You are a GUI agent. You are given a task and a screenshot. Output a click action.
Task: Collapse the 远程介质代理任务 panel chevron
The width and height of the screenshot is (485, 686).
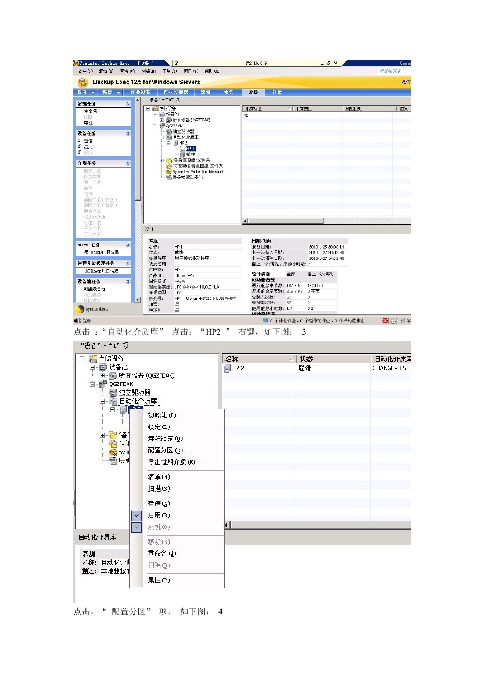pos(128,263)
